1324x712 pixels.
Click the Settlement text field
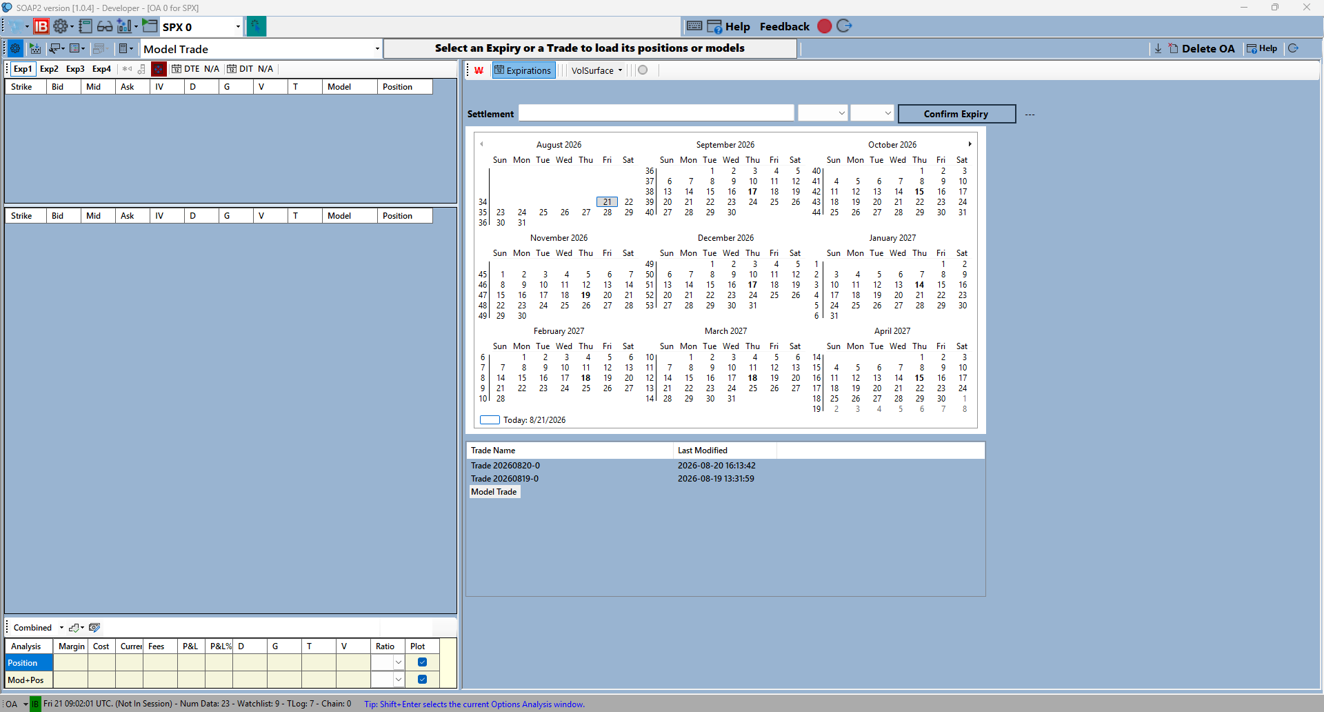click(656, 113)
